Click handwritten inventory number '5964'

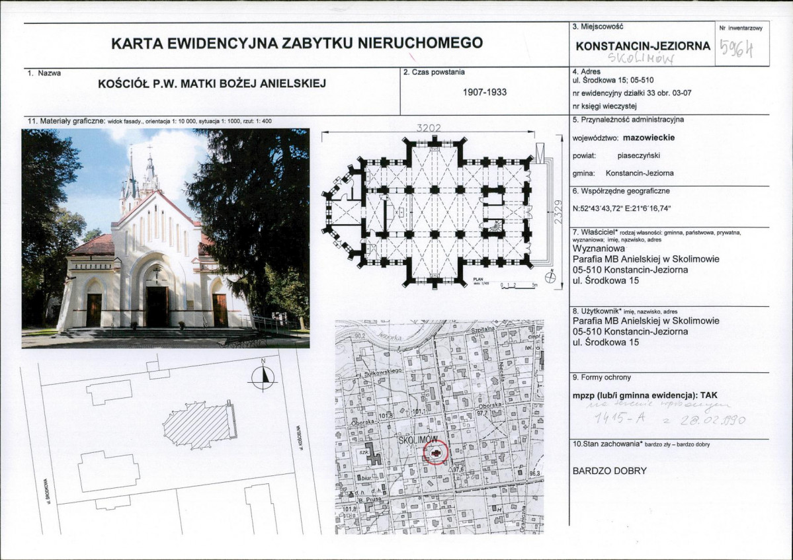coord(736,48)
